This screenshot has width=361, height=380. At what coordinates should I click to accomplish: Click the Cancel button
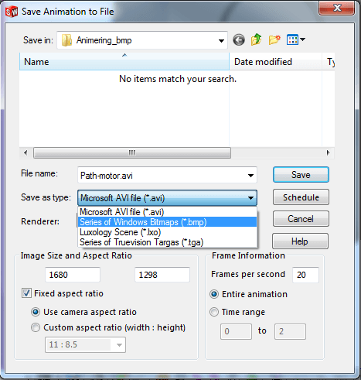(x=301, y=219)
